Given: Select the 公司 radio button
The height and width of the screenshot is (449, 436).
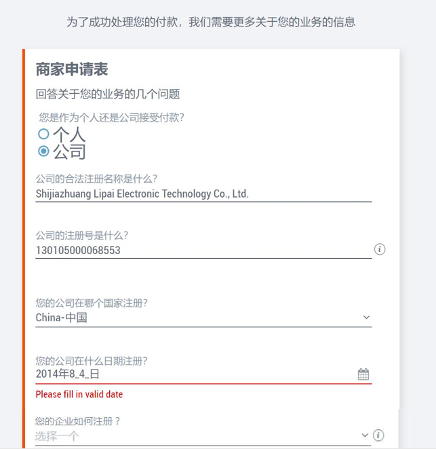Looking at the screenshot, I should point(44,151).
